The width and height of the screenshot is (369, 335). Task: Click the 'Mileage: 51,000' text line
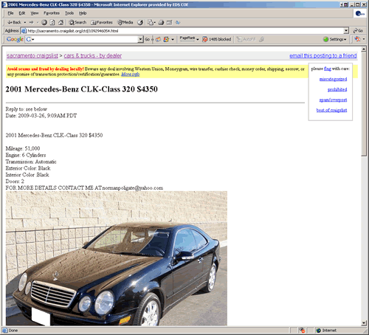coord(23,148)
